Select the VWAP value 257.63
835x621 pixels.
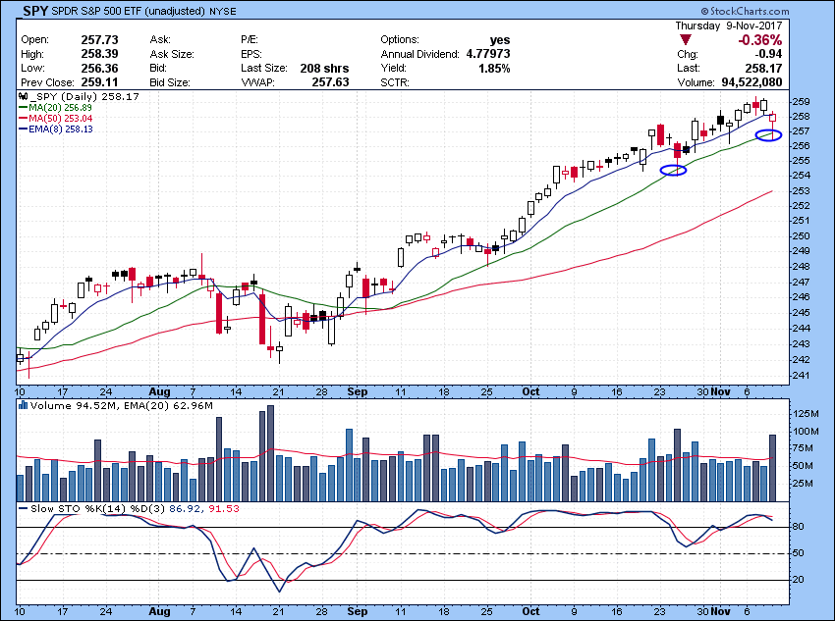pyautogui.click(x=331, y=82)
